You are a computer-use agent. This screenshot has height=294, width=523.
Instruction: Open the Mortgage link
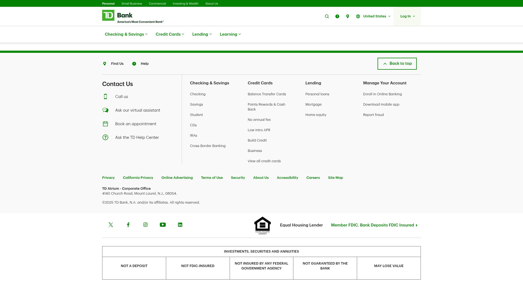click(x=314, y=105)
